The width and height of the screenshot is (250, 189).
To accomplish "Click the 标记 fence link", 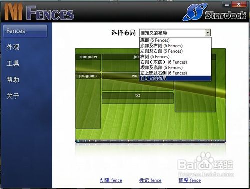I will (150, 180).
